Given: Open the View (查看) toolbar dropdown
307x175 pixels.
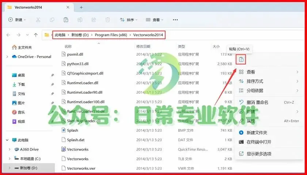Looking at the screenshot, I should (x=155, y=20).
